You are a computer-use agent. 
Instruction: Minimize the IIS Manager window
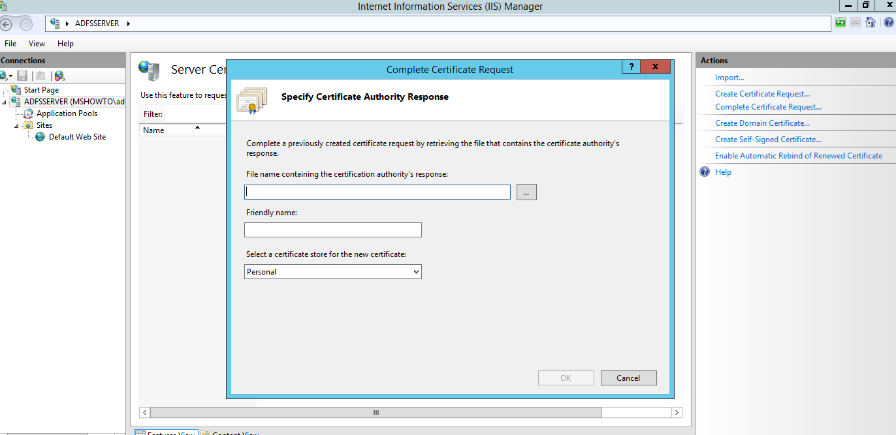click(848, 5)
